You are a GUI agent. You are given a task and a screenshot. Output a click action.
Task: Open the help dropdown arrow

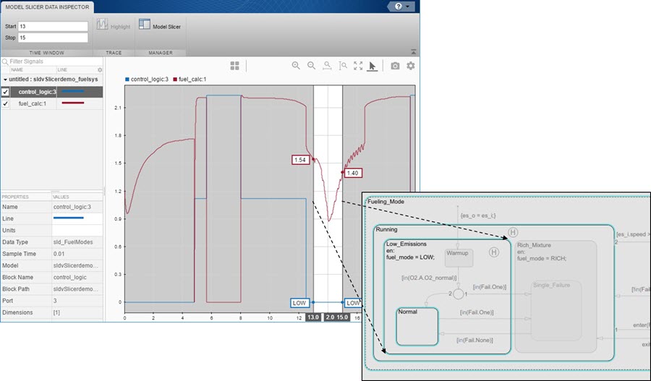(x=408, y=7)
